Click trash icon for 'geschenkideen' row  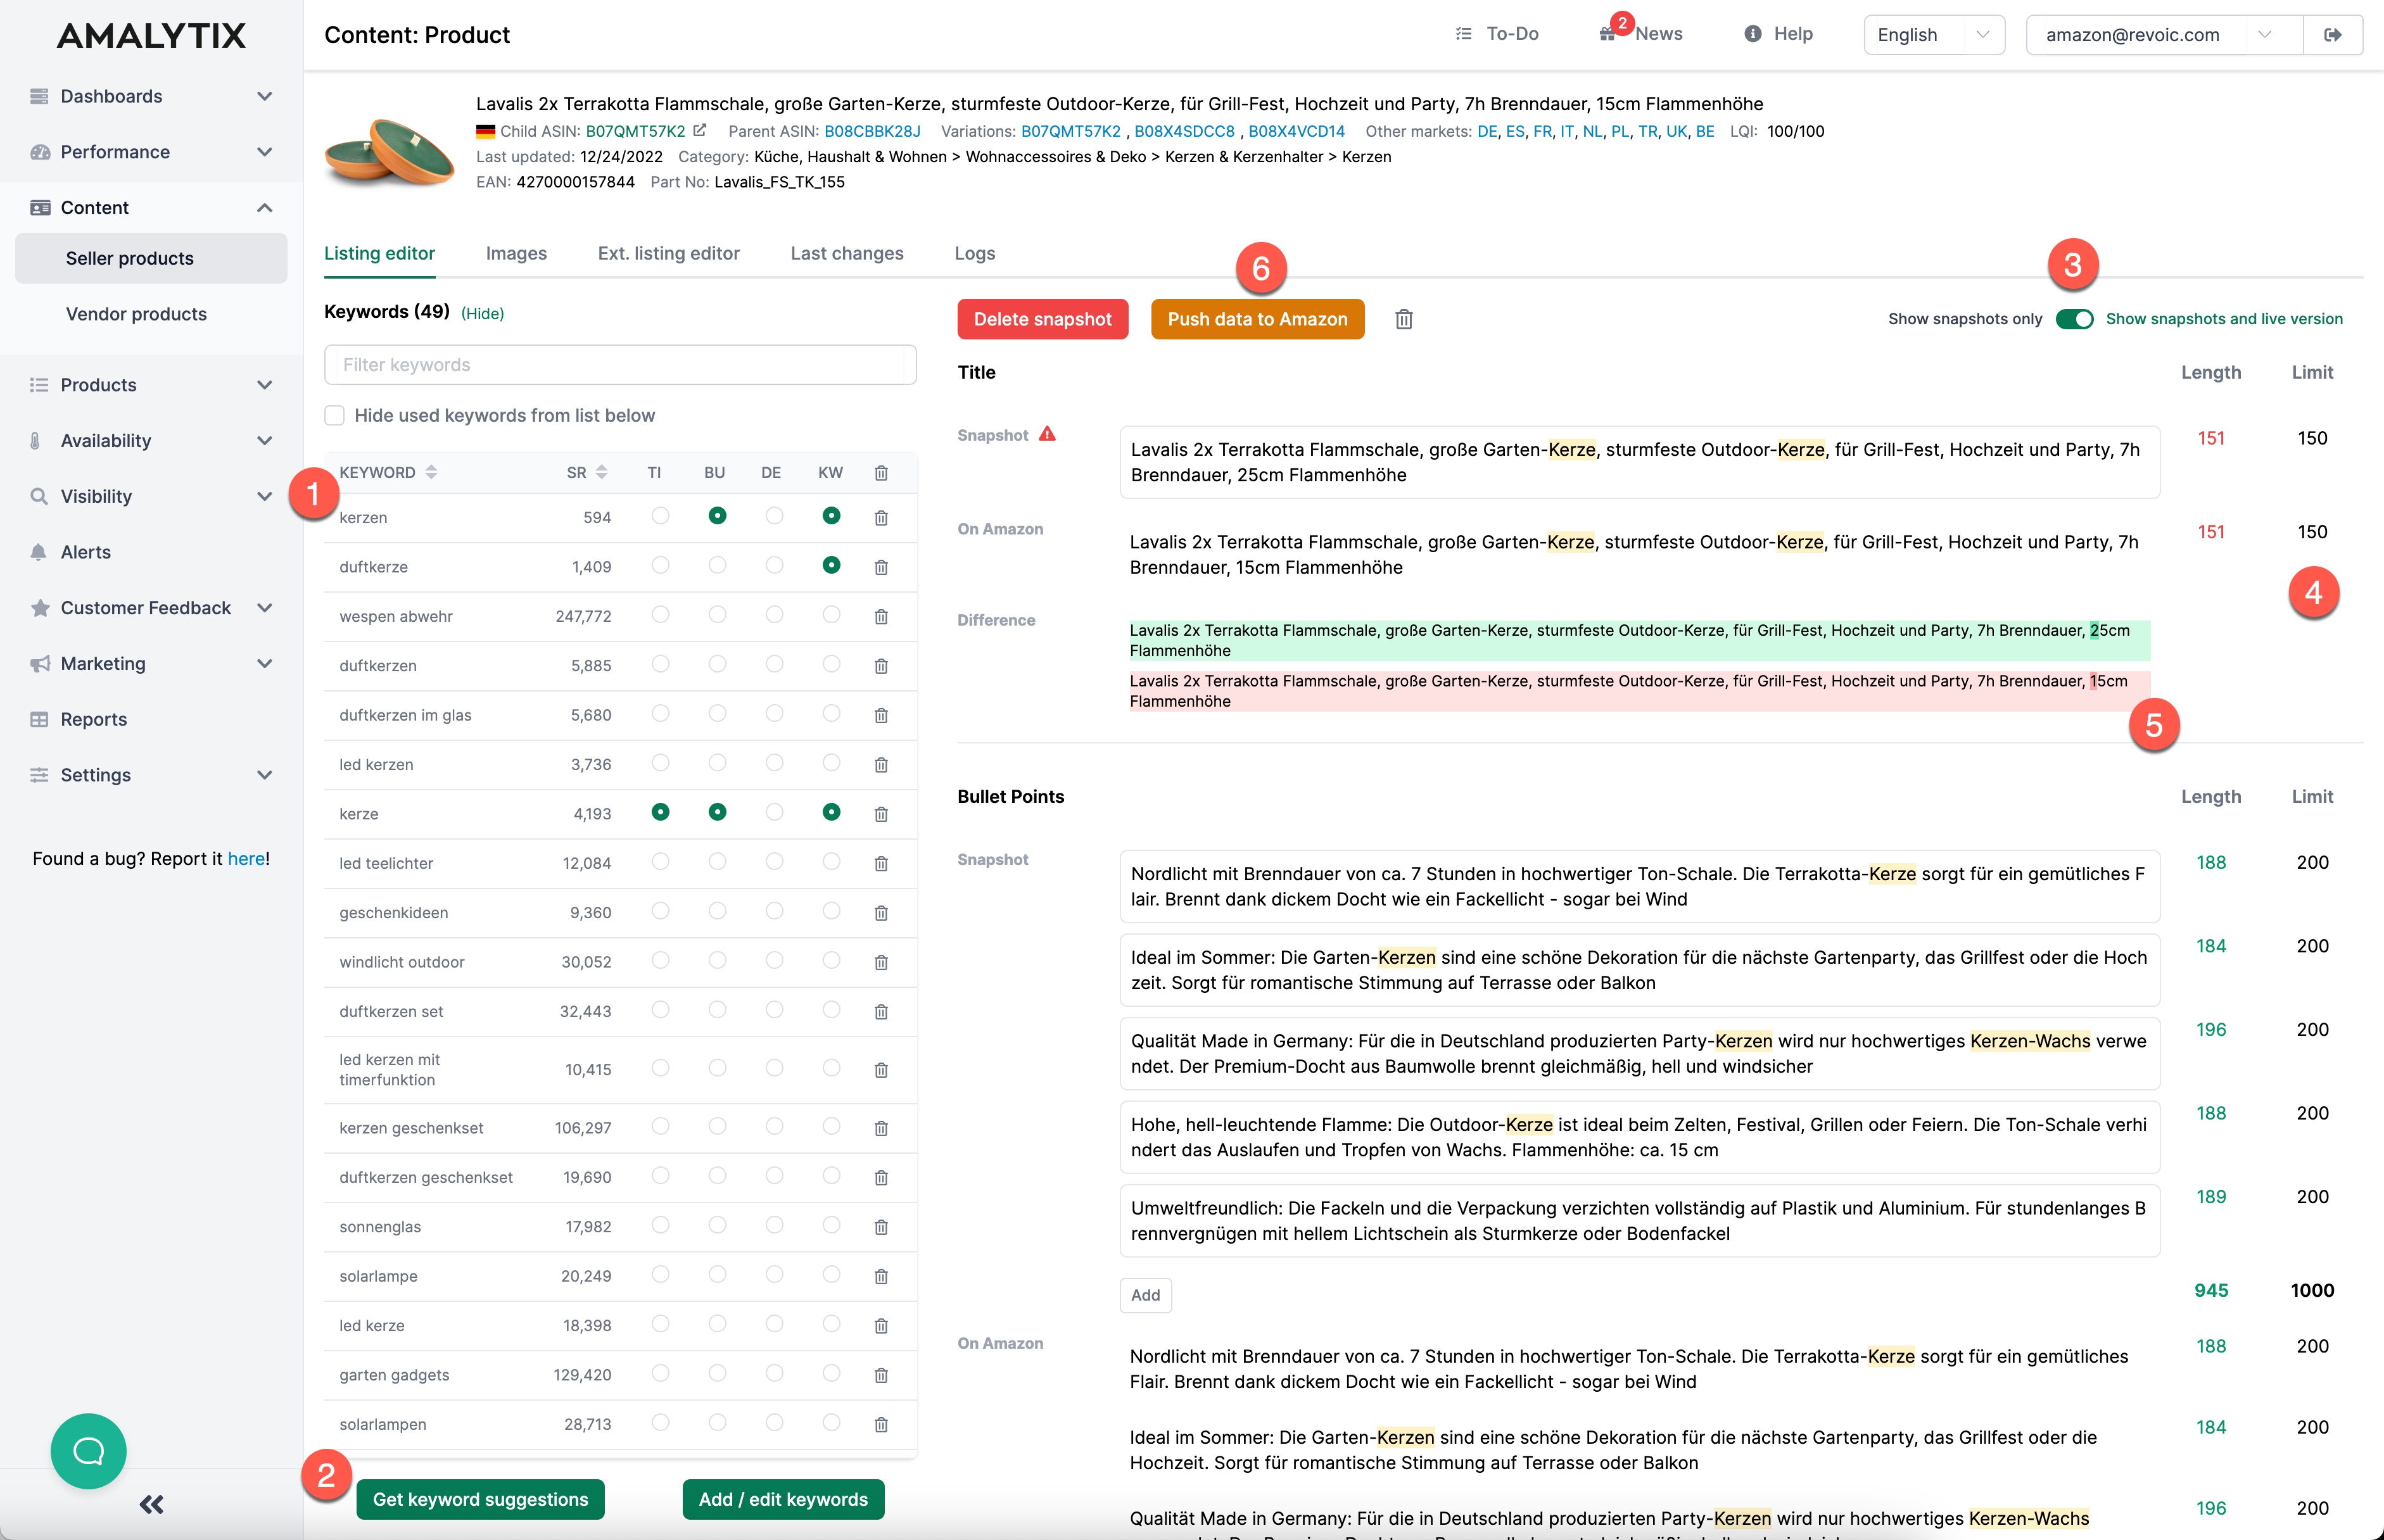pos(881,913)
